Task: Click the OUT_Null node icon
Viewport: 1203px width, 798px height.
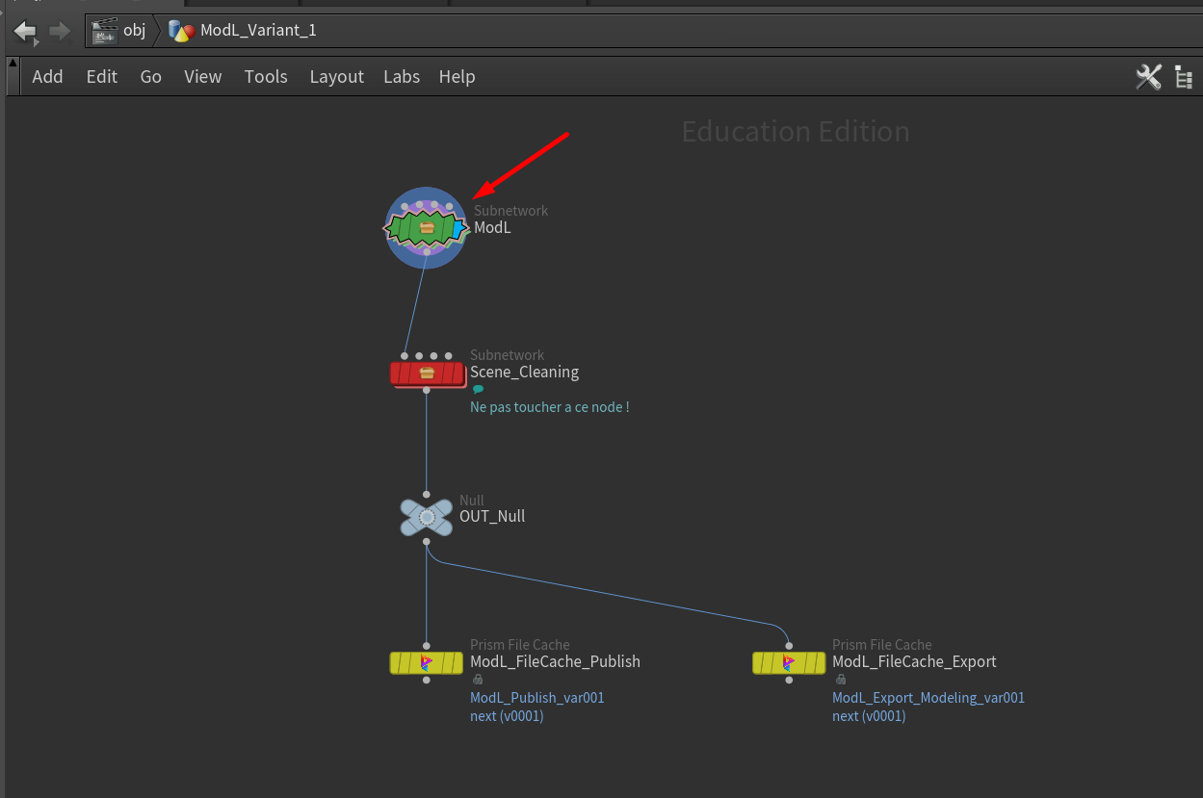Action: pyautogui.click(x=426, y=517)
